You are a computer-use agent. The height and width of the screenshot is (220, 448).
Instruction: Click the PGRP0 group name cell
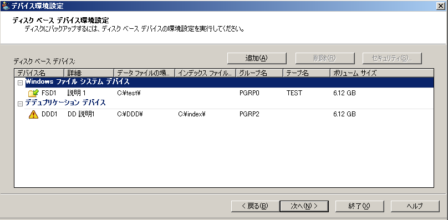click(249, 93)
